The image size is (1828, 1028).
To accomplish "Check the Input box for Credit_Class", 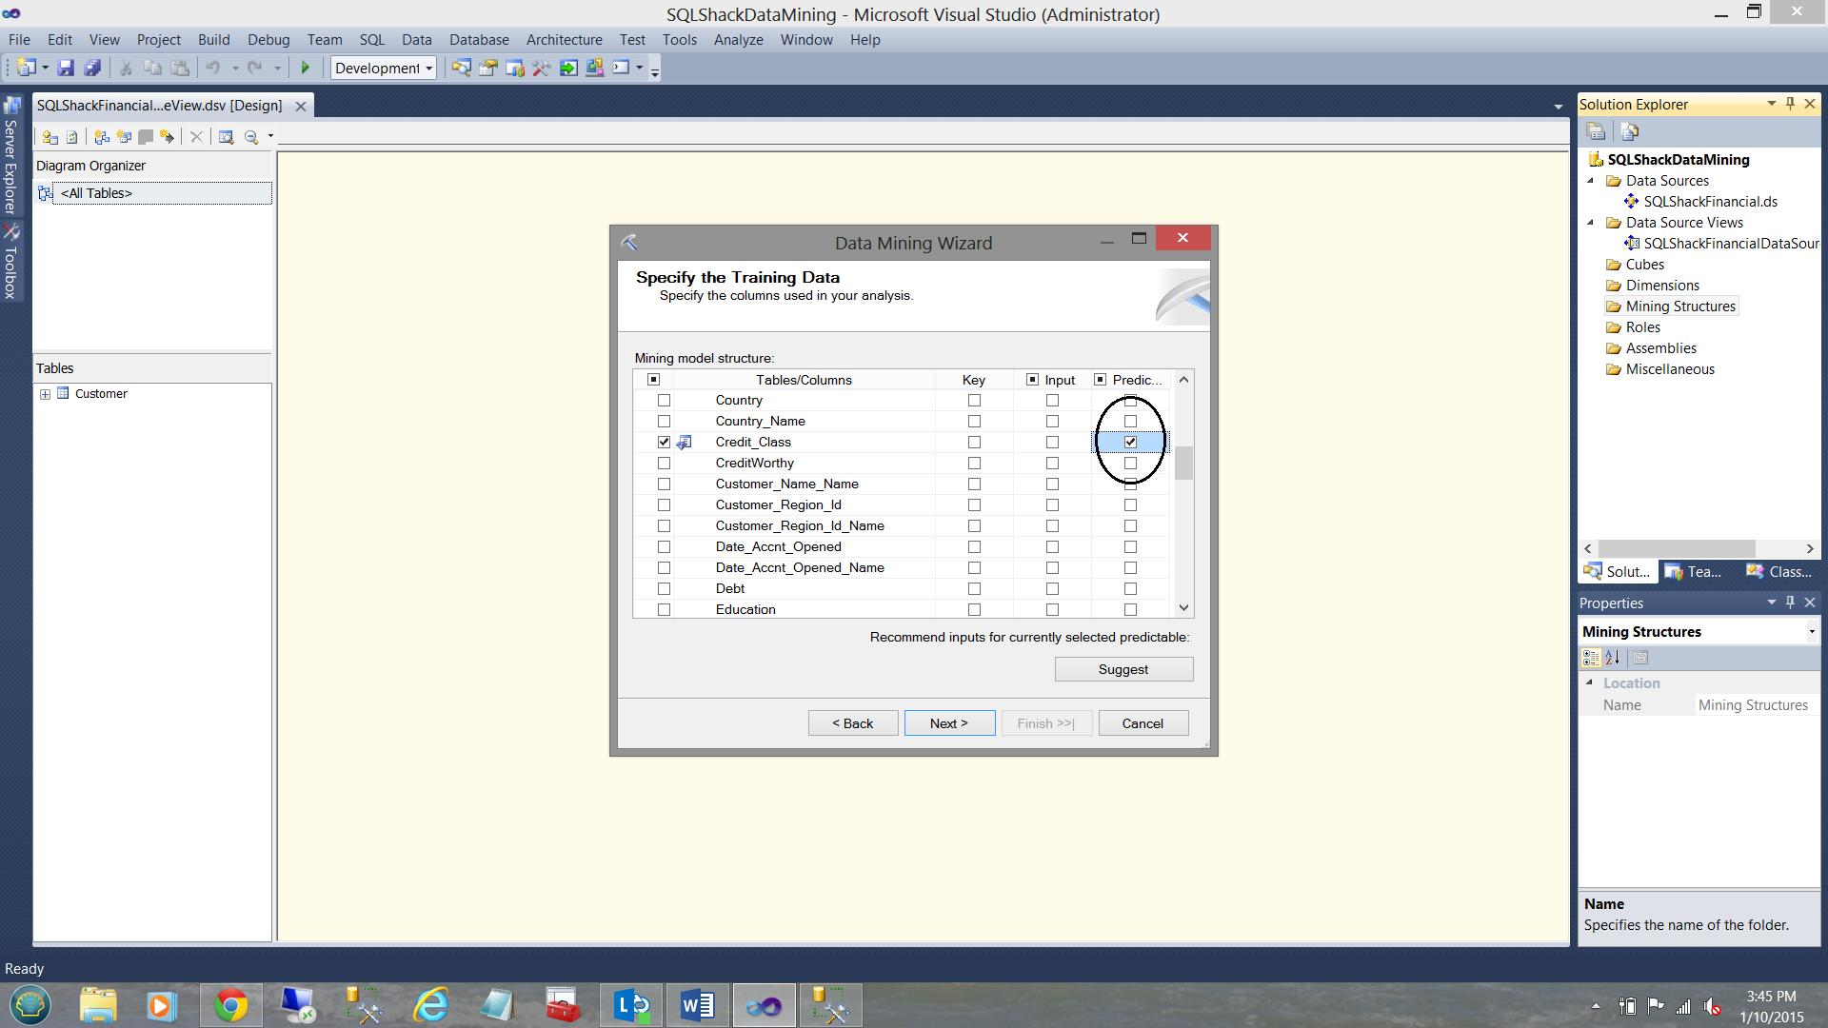I will [1052, 443].
